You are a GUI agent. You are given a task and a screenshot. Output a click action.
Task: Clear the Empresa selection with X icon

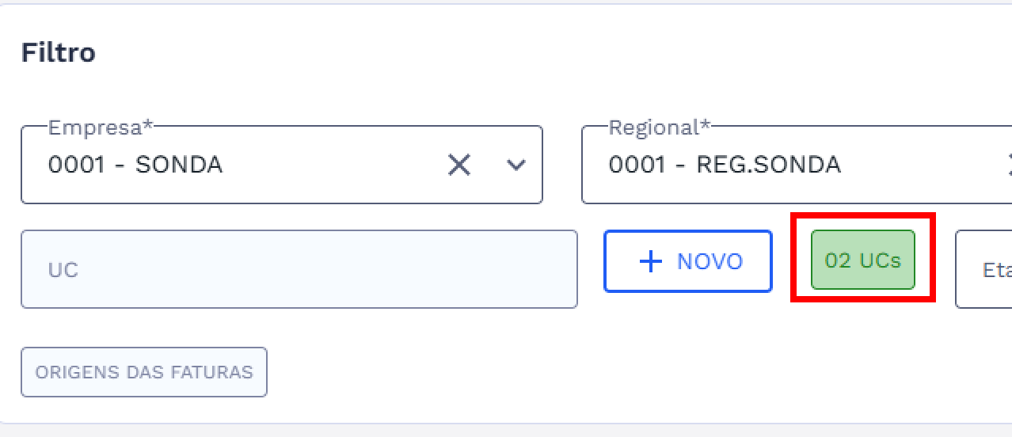(459, 165)
